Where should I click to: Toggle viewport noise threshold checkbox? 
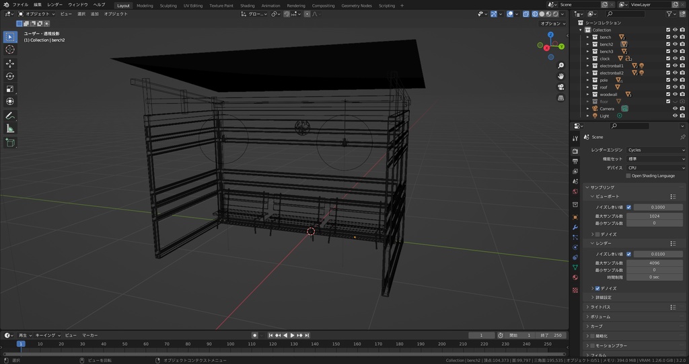pyautogui.click(x=629, y=207)
